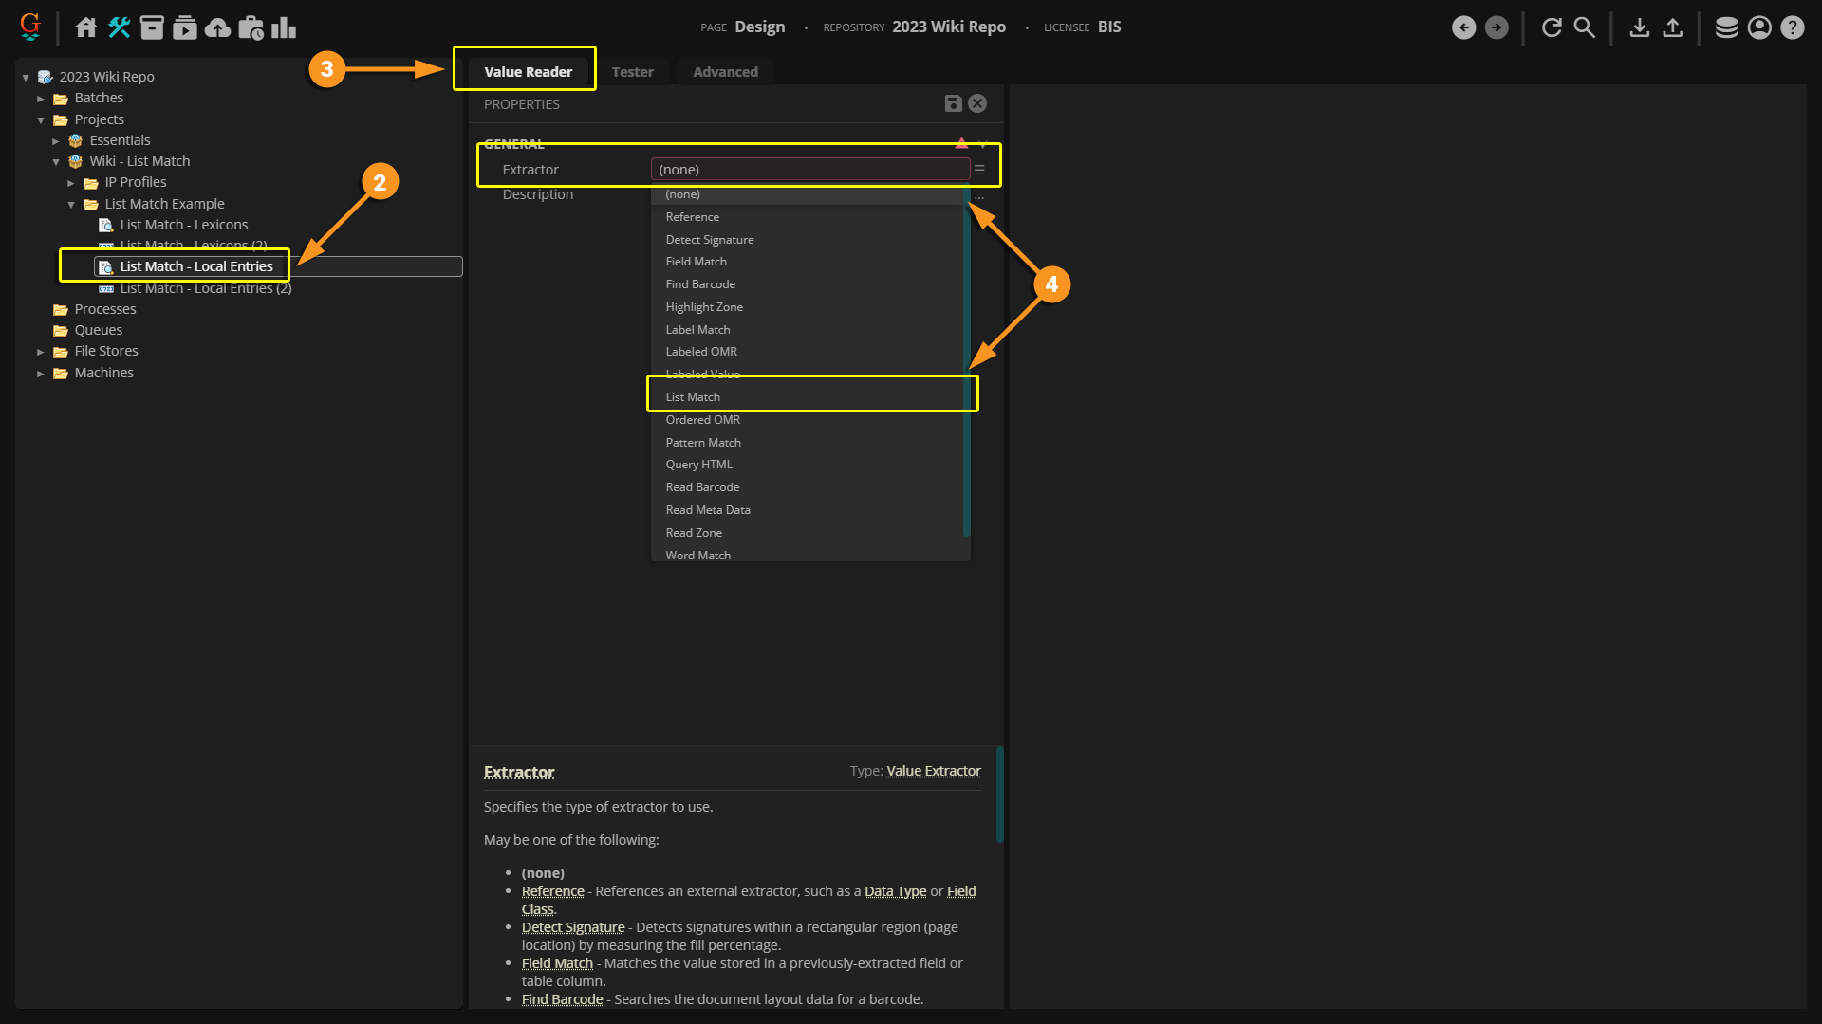Viewport: 1822px width, 1024px height.
Task: Click the cloud upload icon
Action: coord(217,27)
